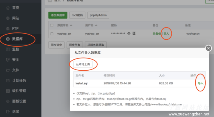Select 数据库 in the sidebar
This screenshot has width=214, height=117.
click(x=17, y=39)
